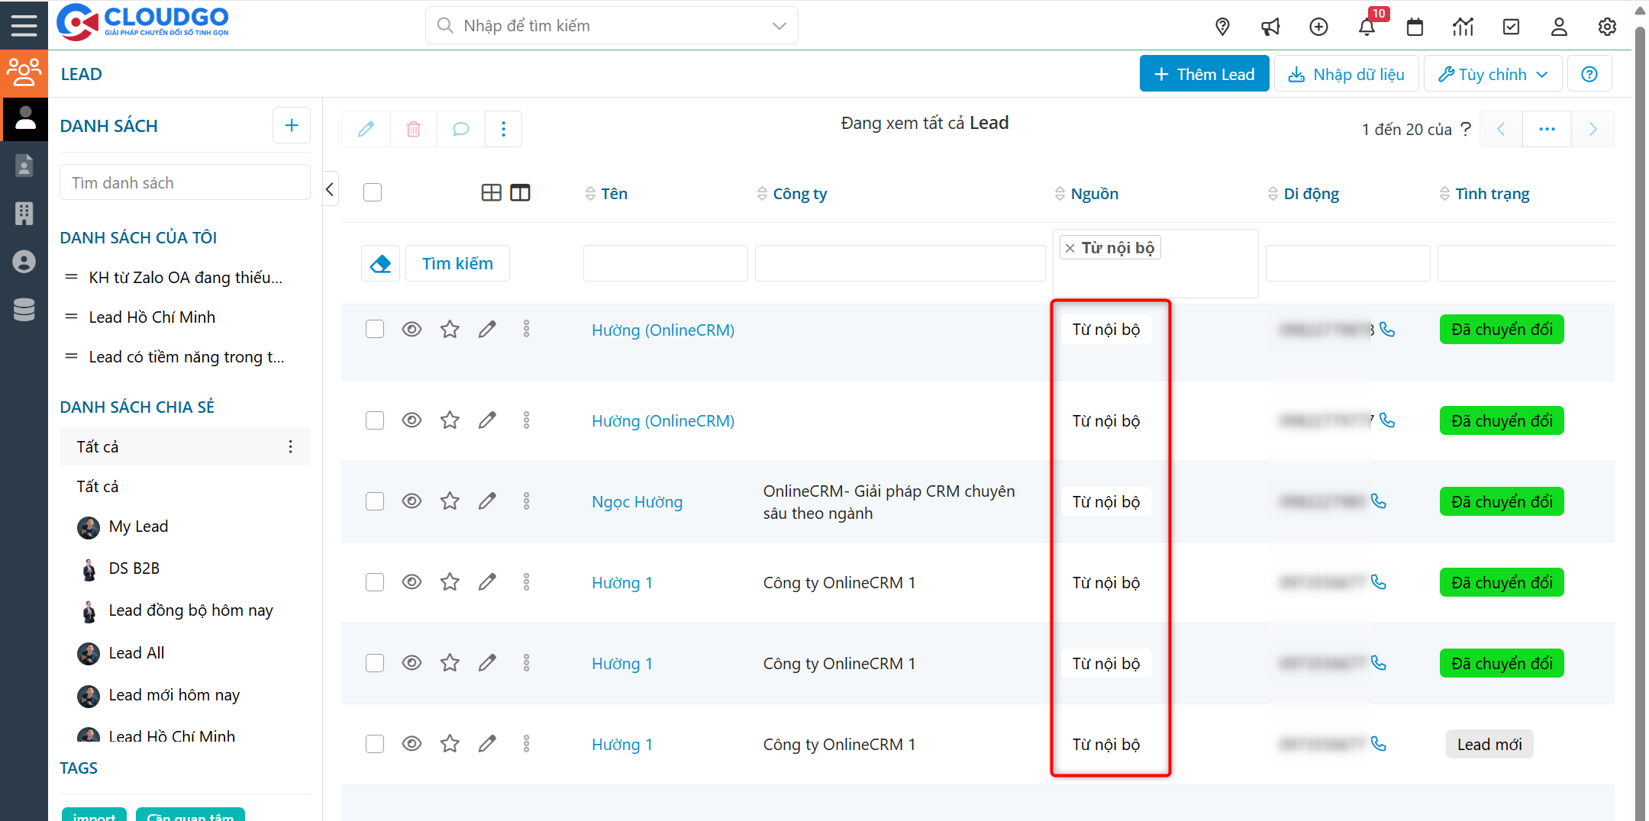Star the Ngọc Hường lead row

coord(450,501)
